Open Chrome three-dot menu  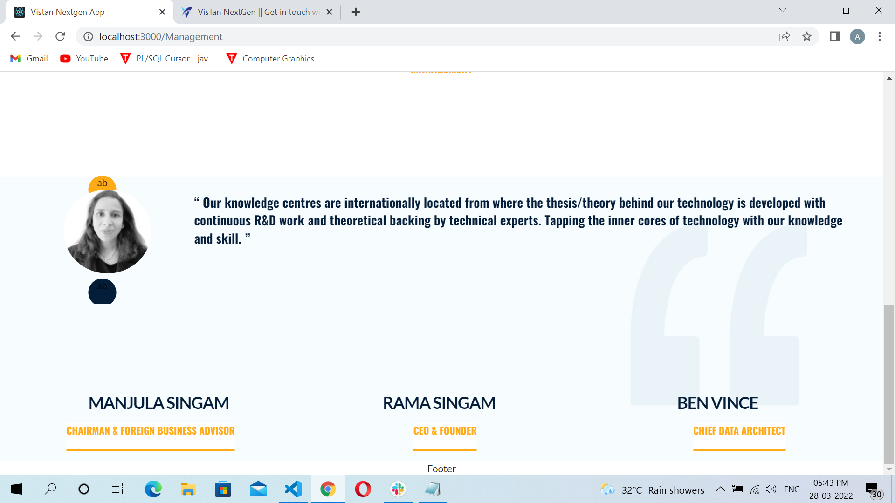pos(880,36)
